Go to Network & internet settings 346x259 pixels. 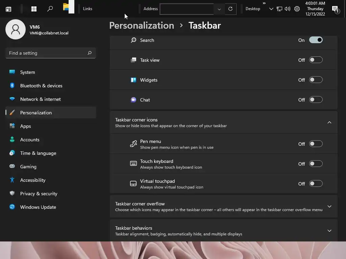(51, 99)
